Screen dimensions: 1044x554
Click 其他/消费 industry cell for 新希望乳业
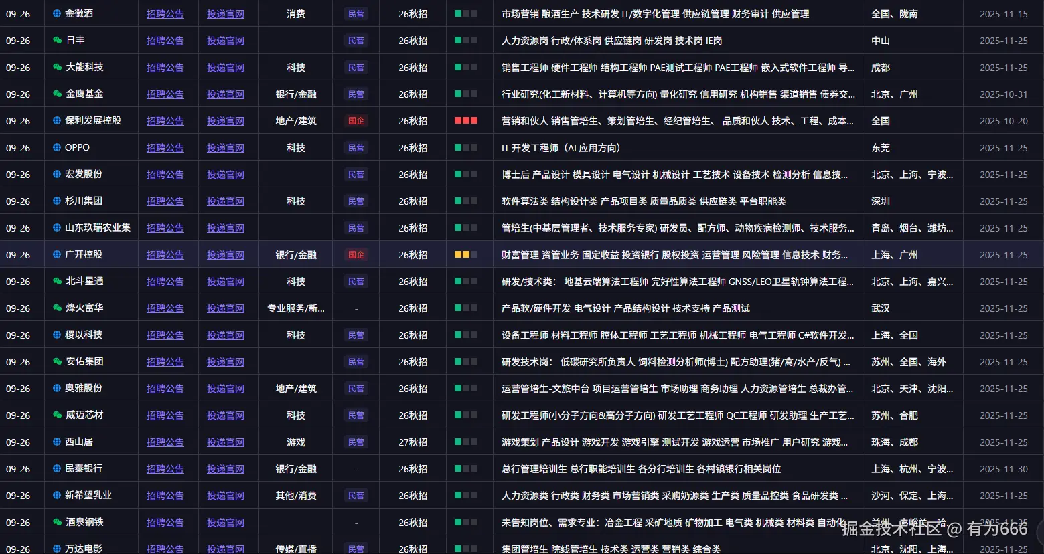tap(296, 496)
